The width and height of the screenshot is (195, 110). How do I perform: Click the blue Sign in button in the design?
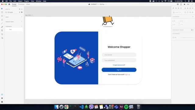pos(119,70)
